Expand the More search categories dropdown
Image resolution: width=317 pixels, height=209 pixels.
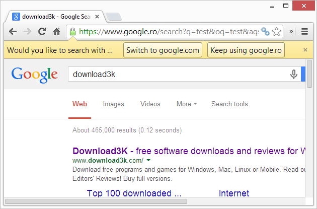coord(187,104)
